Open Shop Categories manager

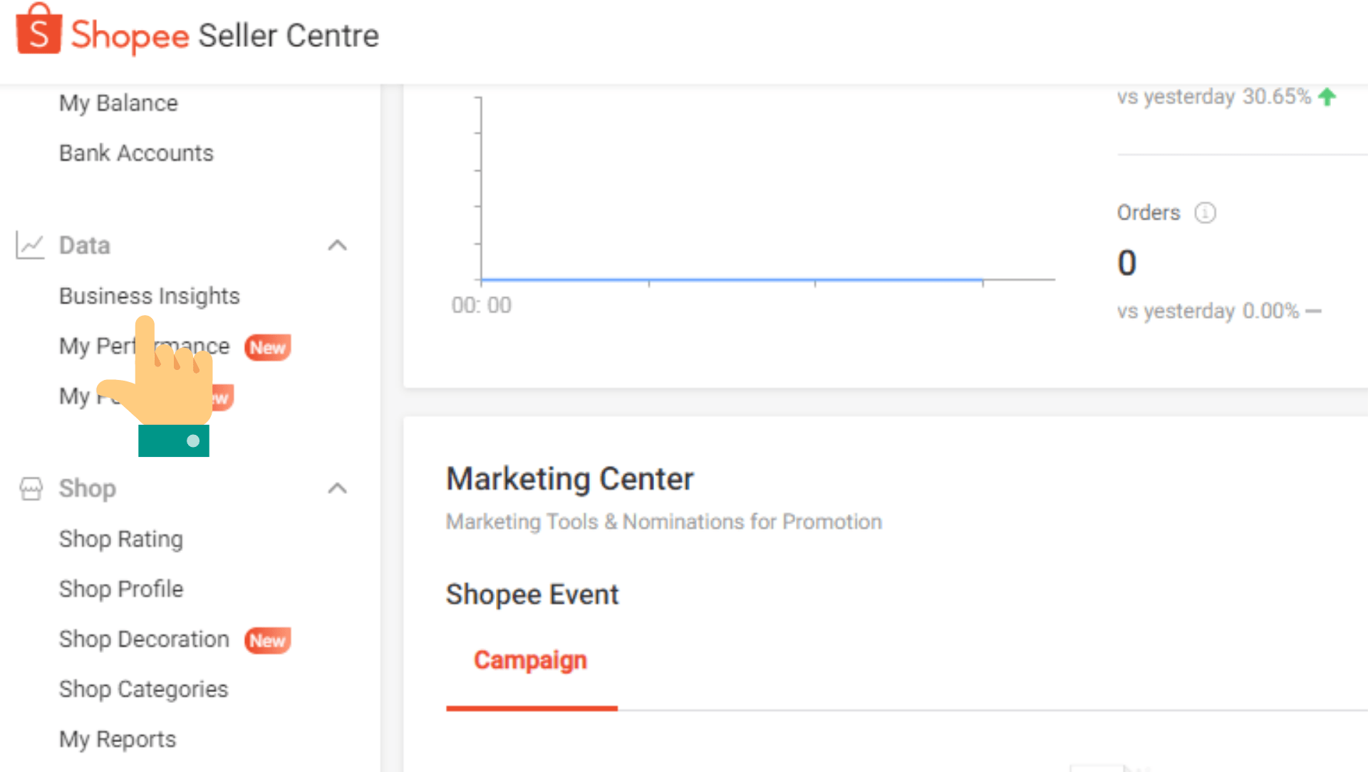pos(141,689)
